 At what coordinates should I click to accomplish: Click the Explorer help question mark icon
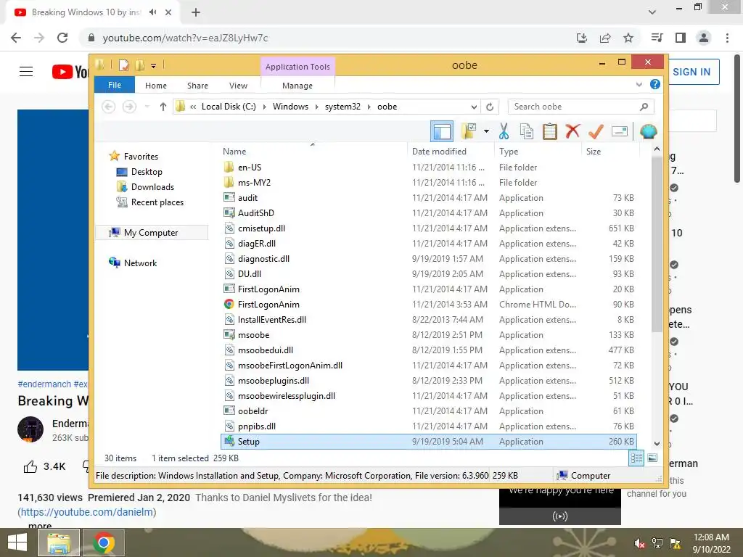pos(655,84)
